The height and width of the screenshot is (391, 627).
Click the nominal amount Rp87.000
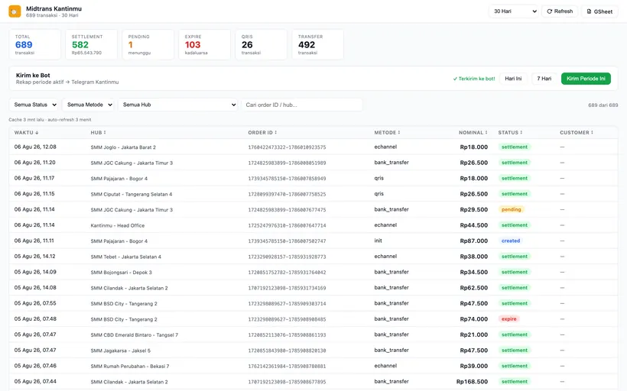(x=474, y=241)
